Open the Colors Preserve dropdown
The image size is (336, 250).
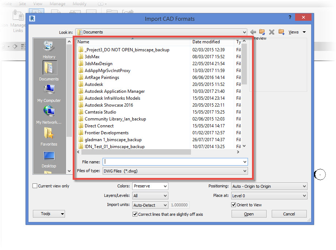[150, 186]
